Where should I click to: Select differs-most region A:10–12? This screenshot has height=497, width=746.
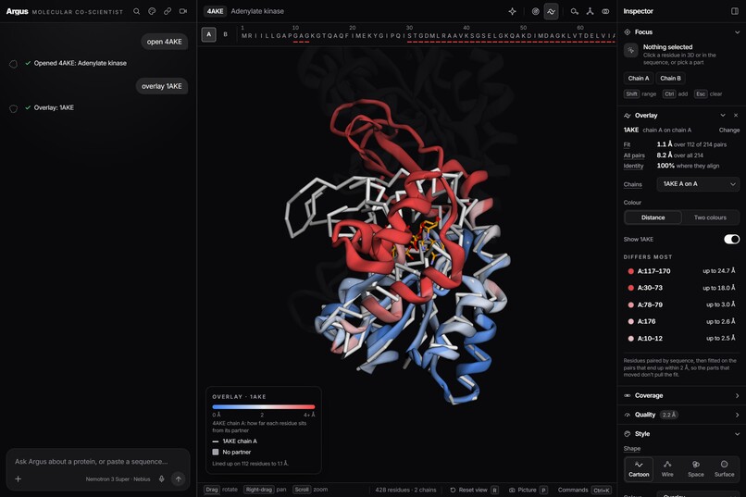click(681, 339)
